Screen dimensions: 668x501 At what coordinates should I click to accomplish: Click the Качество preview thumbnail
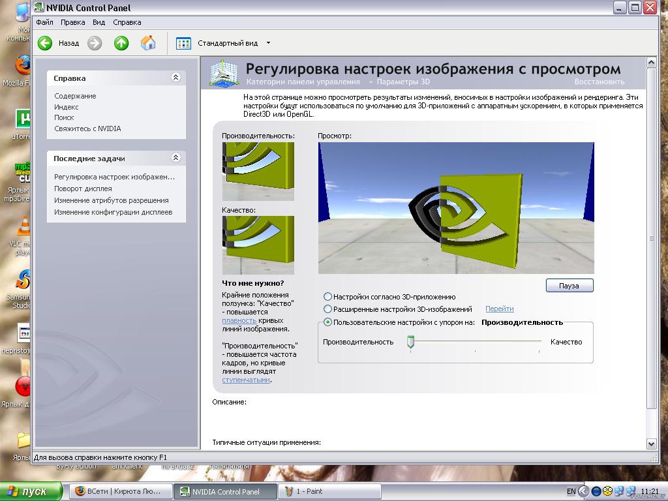click(x=258, y=245)
